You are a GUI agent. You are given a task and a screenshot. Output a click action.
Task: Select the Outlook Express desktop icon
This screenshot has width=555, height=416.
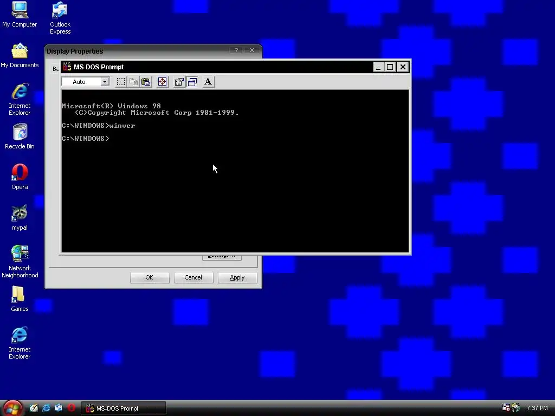tap(60, 18)
